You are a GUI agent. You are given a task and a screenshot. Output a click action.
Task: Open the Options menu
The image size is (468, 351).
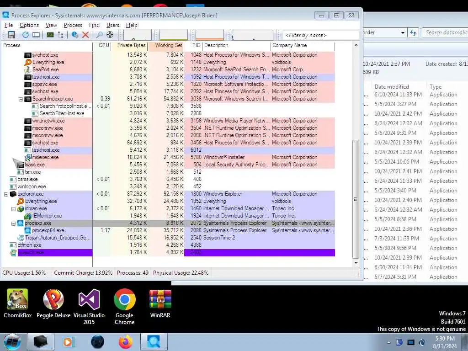29,25
